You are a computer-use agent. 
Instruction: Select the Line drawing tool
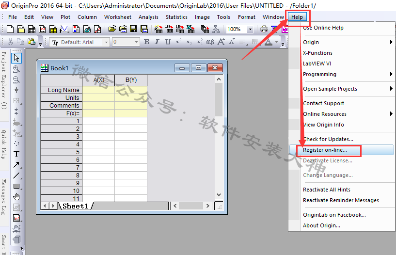coord(16,175)
